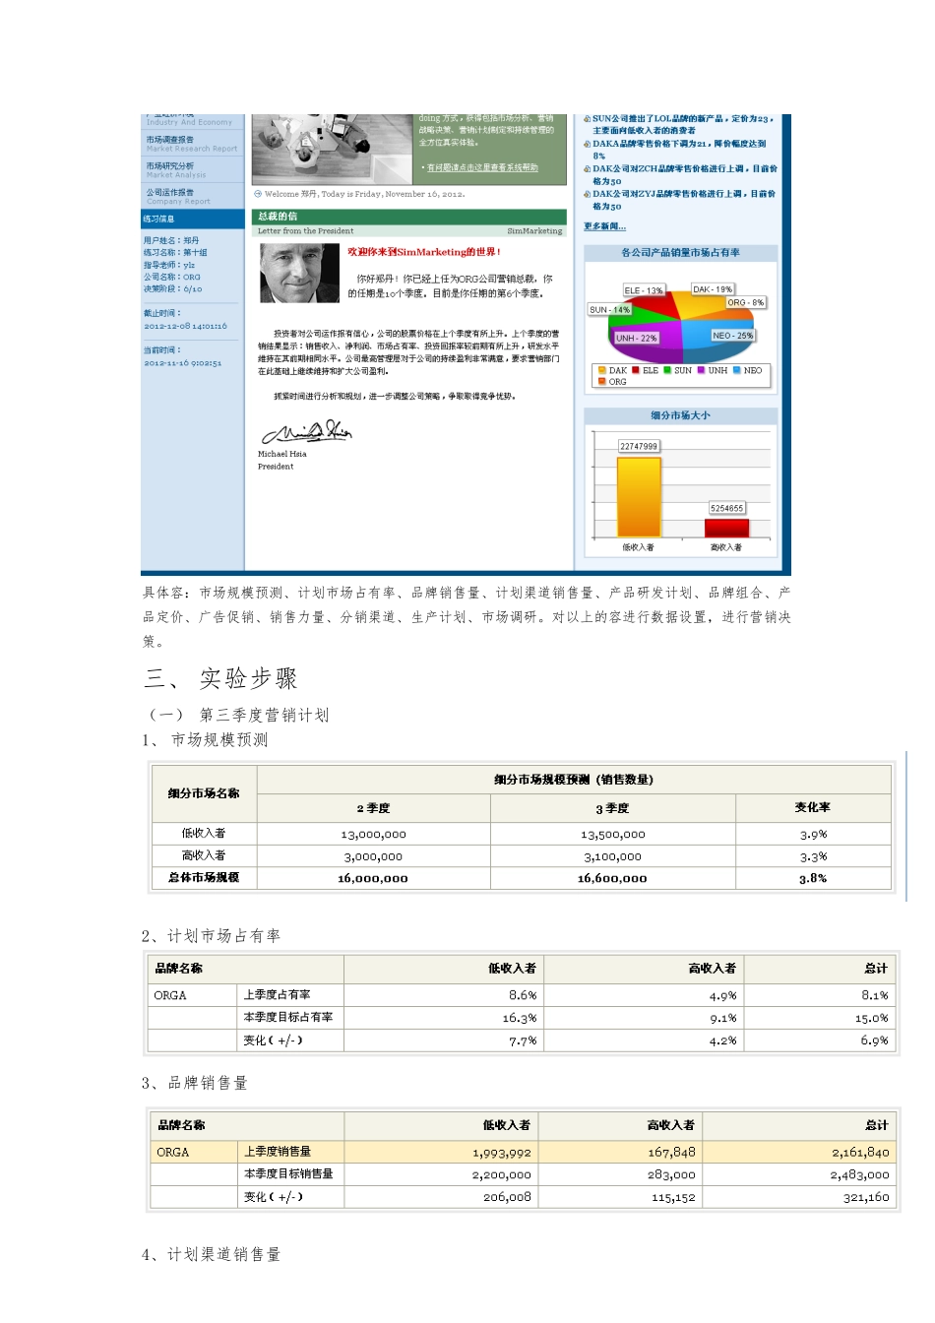Screen dimensions: 935x1323
Task: Open the 更多新闻 more news link
Action: coord(604,226)
